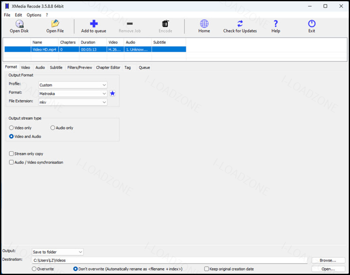Enable Stream only copy checkbox
350x275 pixels.
[x=11, y=154]
